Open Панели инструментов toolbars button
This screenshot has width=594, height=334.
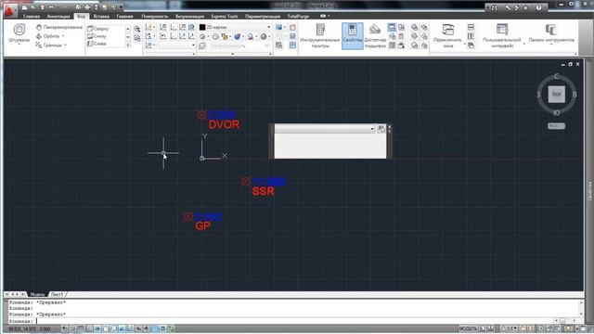point(551,33)
